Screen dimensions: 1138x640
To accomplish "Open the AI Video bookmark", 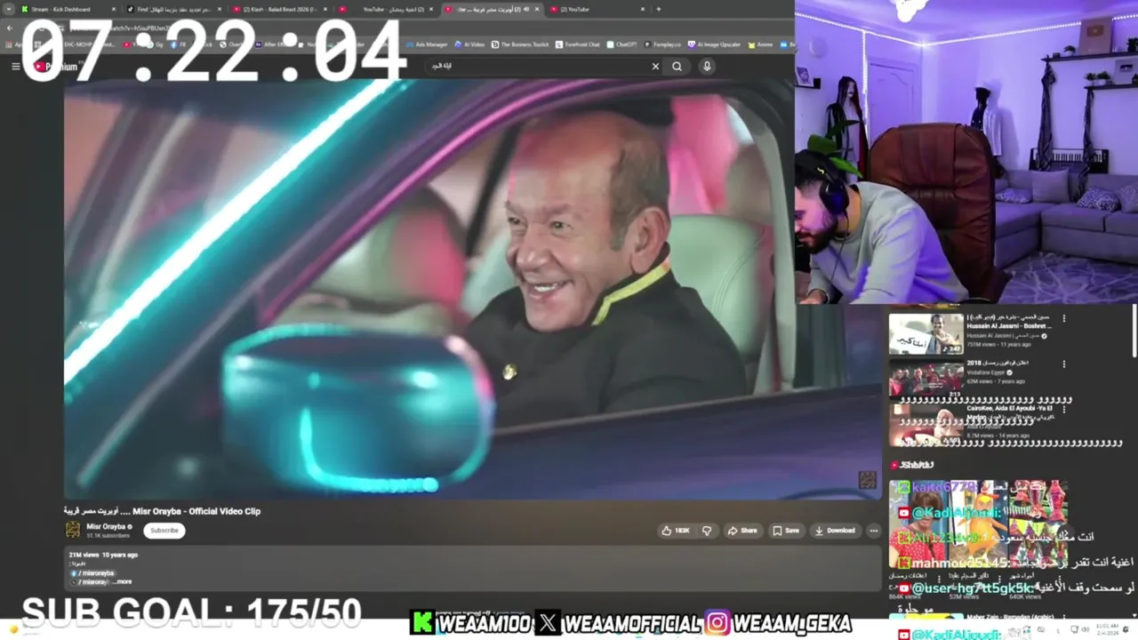I will (x=469, y=44).
